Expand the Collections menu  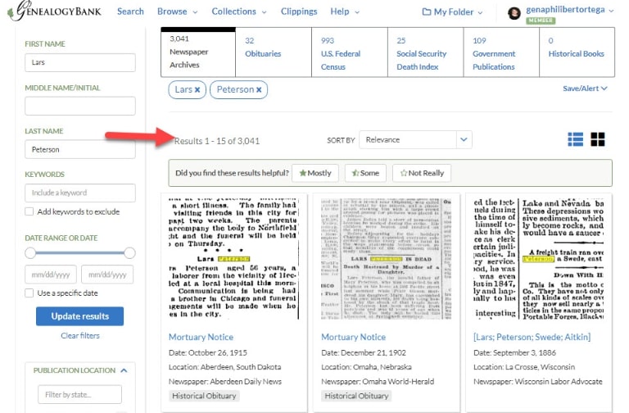[239, 11]
